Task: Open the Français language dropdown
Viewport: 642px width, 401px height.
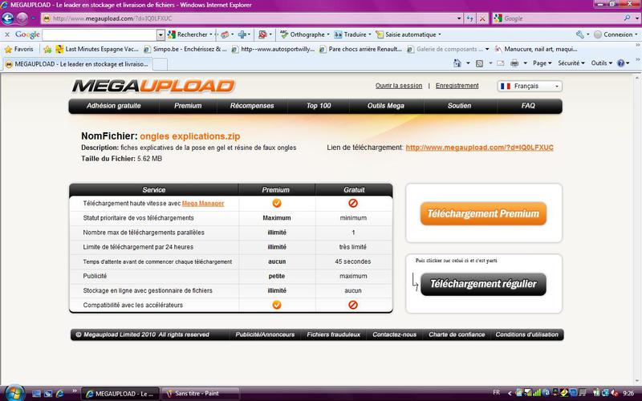Action: pyautogui.click(x=530, y=86)
